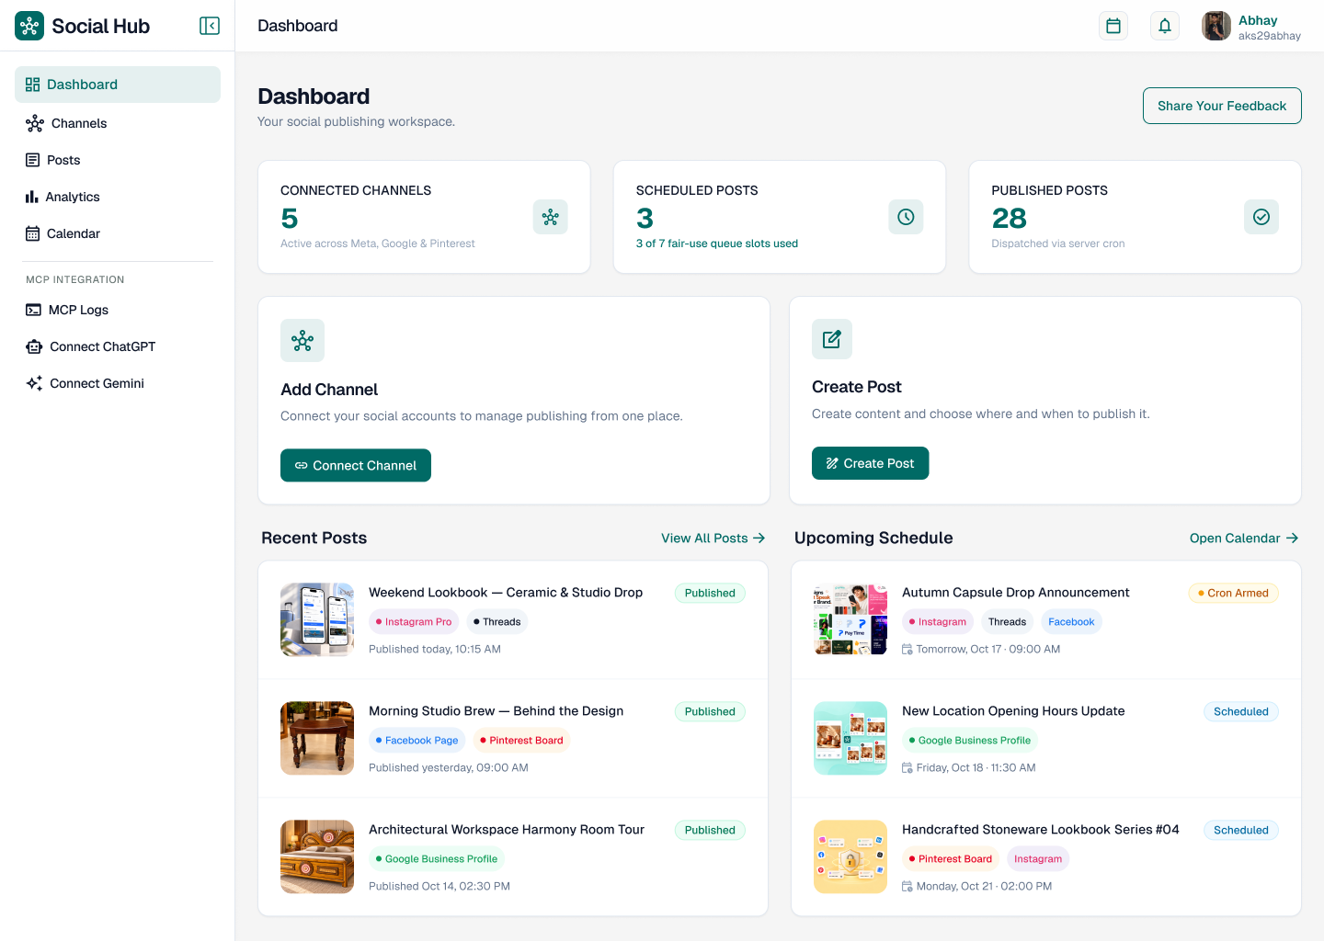Click the Connect Channel button
The width and height of the screenshot is (1324, 941).
click(356, 465)
